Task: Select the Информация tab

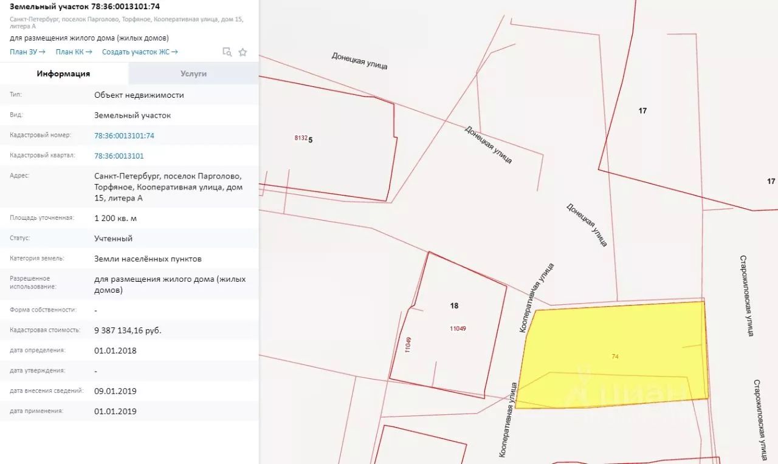Action: [63, 73]
